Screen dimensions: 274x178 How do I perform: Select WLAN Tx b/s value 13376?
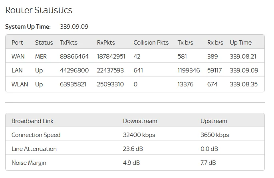pyautogui.click(x=185, y=84)
